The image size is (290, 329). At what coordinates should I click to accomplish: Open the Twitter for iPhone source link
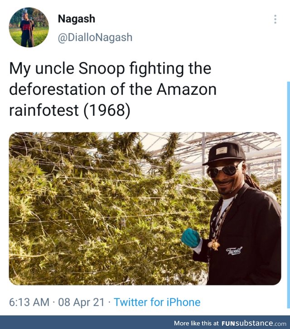[157, 302]
